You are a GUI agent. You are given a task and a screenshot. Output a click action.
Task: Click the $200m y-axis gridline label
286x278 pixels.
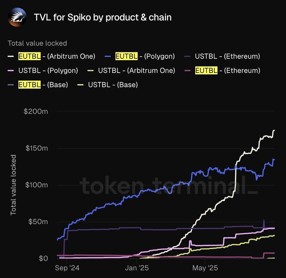pos(36,111)
